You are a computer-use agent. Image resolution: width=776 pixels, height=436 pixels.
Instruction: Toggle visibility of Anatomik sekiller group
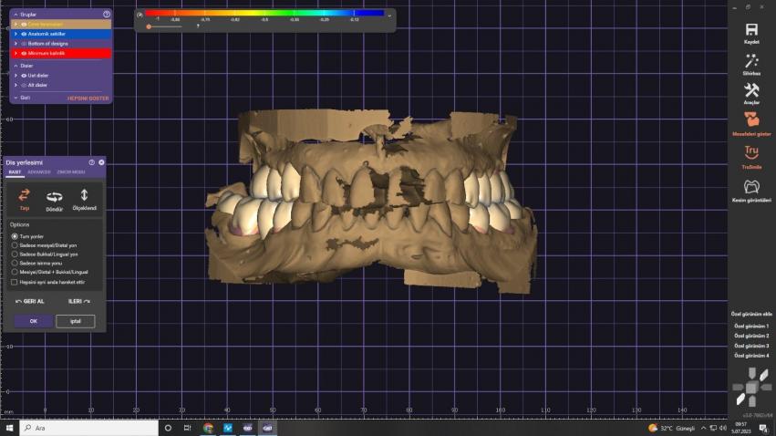point(23,34)
